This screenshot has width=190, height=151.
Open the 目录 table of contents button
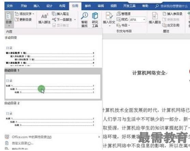click(9, 19)
